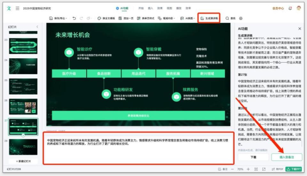Select the 医疗升级 box on slide

tap(69, 73)
